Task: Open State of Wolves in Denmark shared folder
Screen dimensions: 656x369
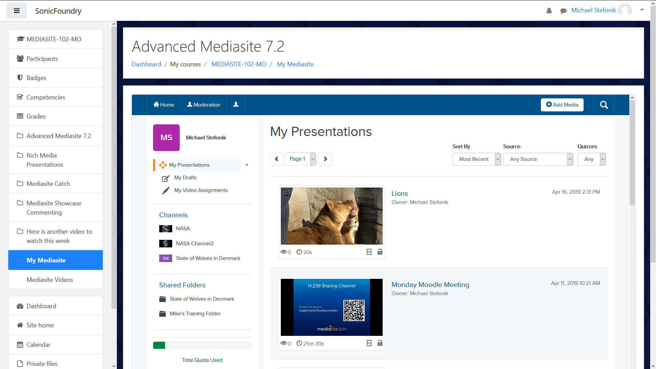Action: (x=202, y=299)
